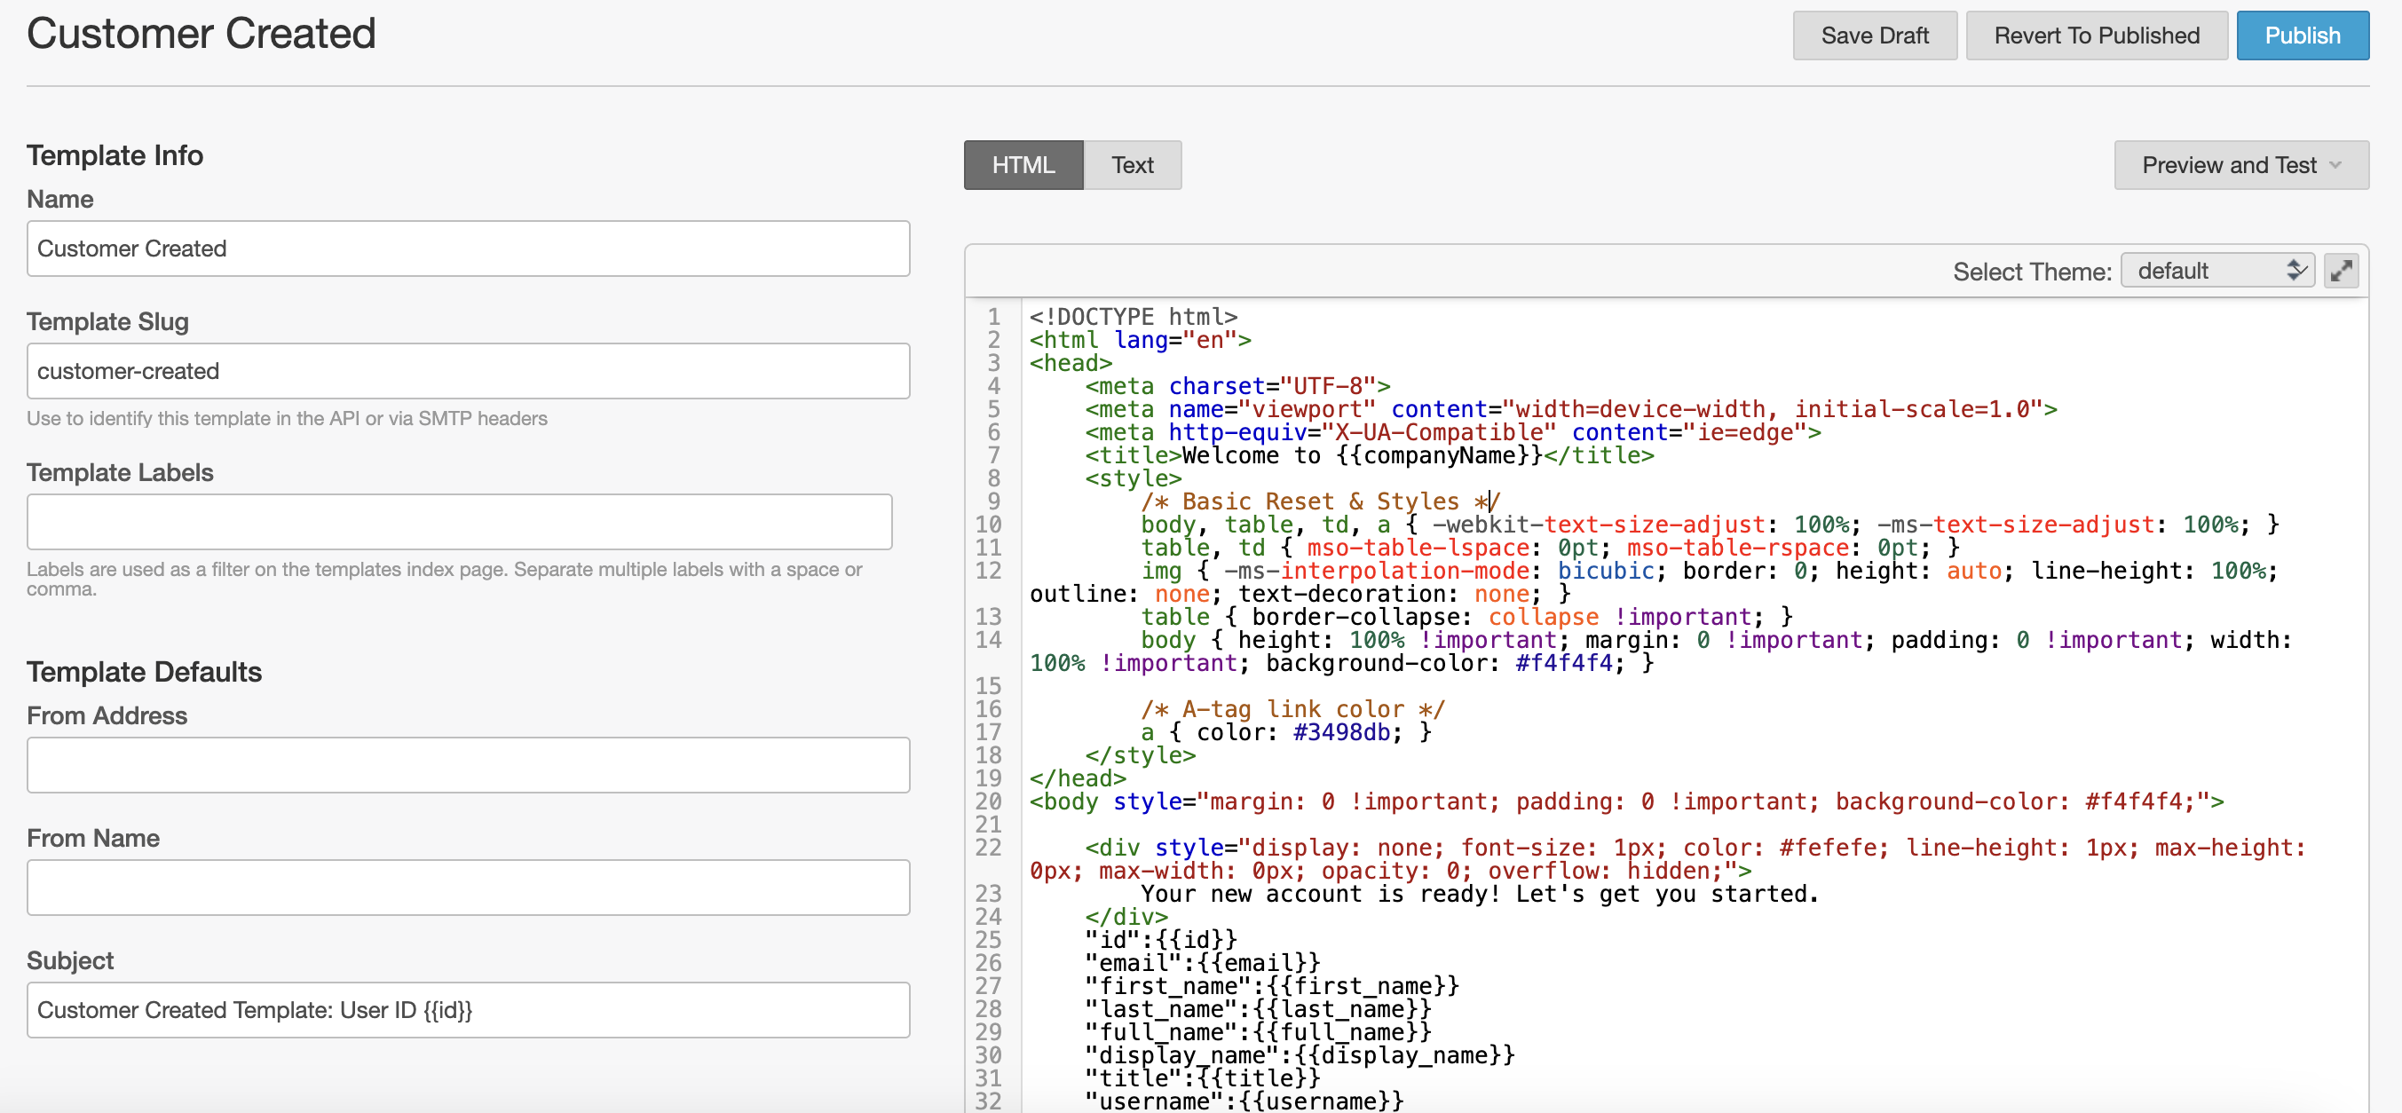Expand the code editor to fullscreen
The width and height of the screenshot is (2402, 1113).
pos(2341,271)
